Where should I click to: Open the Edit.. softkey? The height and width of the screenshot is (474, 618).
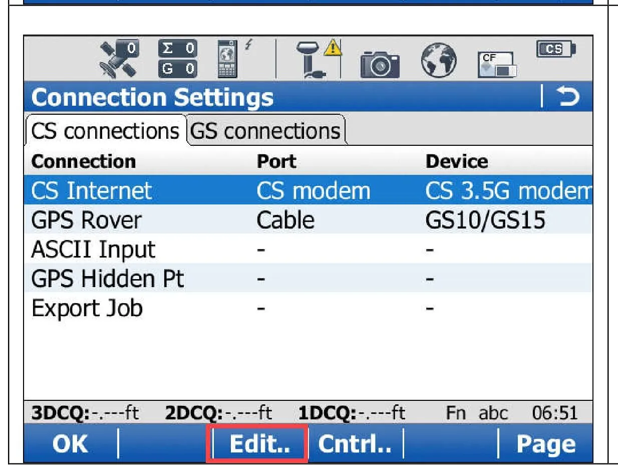(x=258, y=443)
